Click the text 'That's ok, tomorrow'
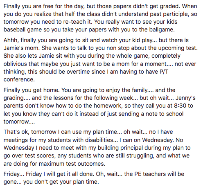The height and width of the screenshot is (187, 203). pos(30,132)
